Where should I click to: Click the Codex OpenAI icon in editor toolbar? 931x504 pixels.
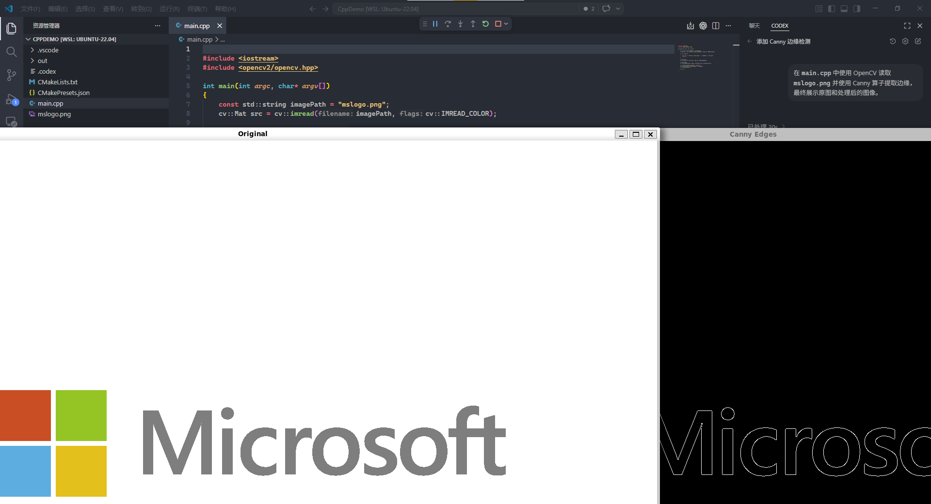click(703, 26)
